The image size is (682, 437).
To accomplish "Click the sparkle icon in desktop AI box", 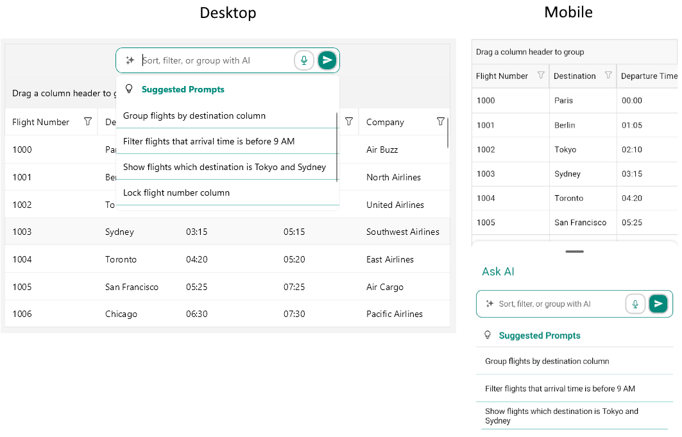I will pyautogui.click(x=130, y=60).
